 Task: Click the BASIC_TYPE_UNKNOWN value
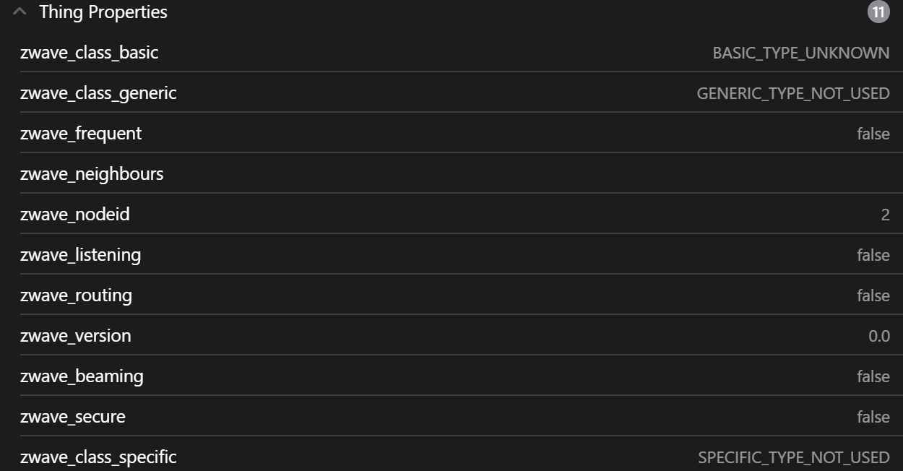point(800,53)
